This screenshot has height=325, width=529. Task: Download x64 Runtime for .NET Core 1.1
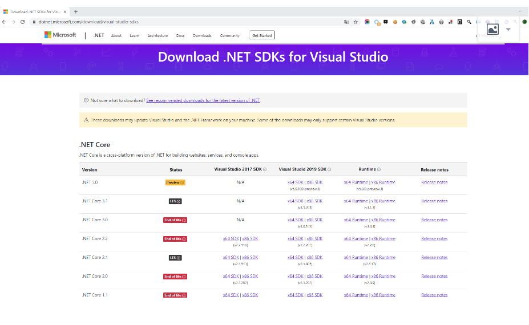(356, 295)
